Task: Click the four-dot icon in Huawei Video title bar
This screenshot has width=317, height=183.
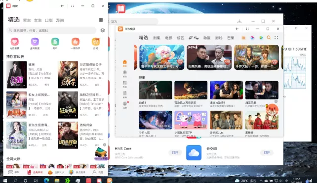Action: (x=247, y=29)
